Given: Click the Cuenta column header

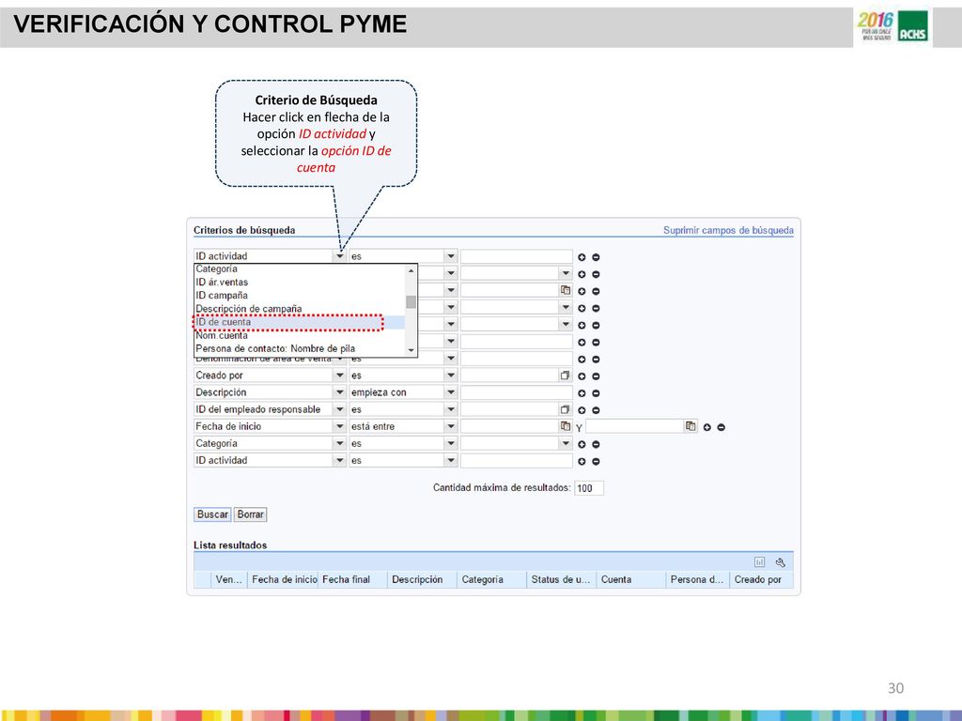Looking at the screenshot, I should 630,579.
